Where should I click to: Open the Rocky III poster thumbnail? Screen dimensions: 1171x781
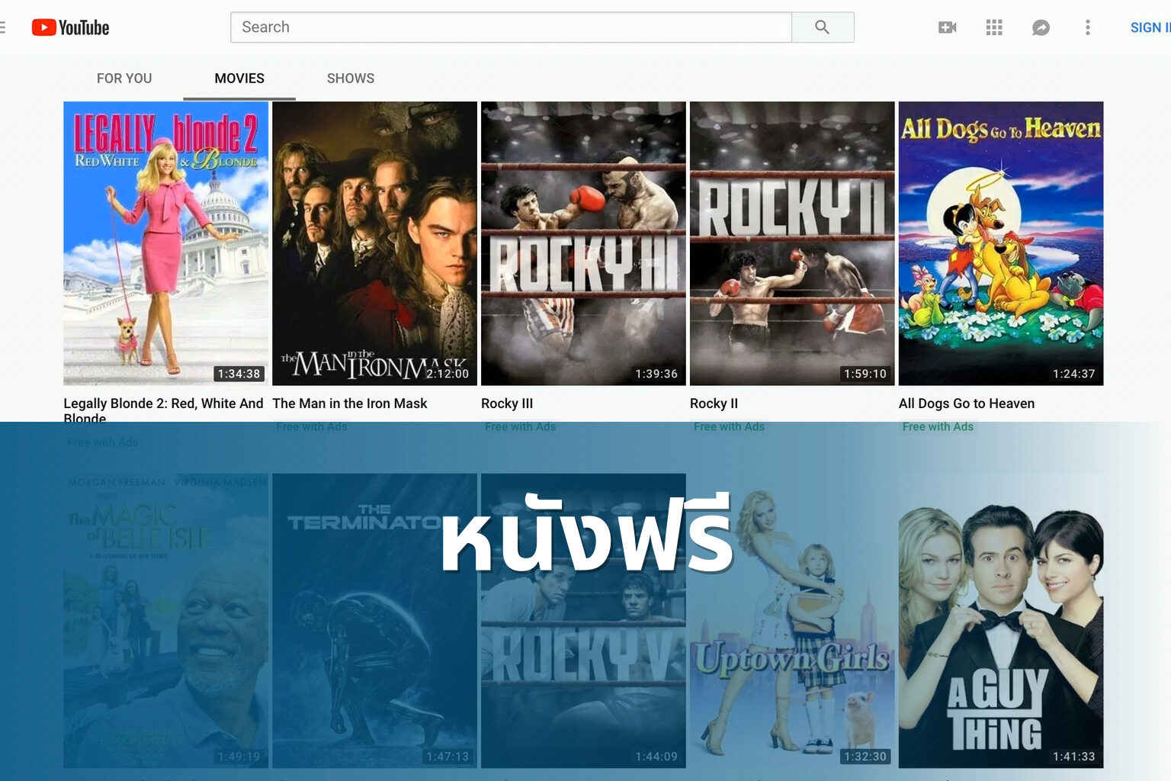(x=583, y=243)
